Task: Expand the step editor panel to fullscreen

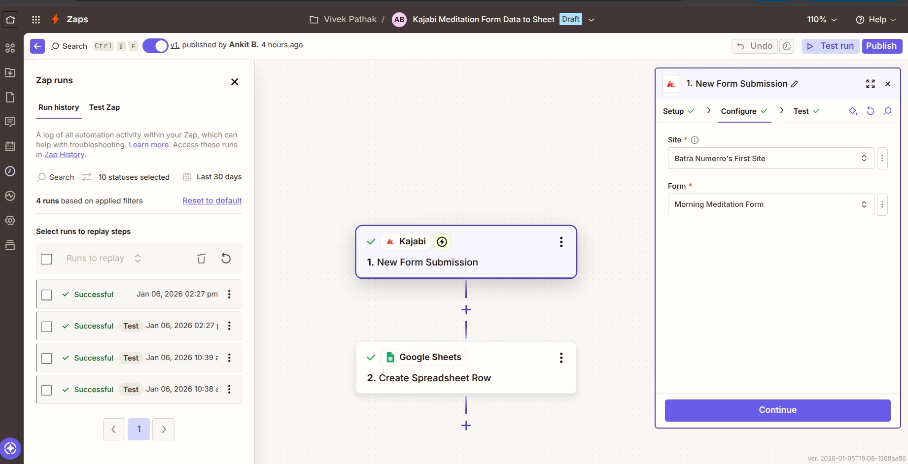Action: (871, 84)
